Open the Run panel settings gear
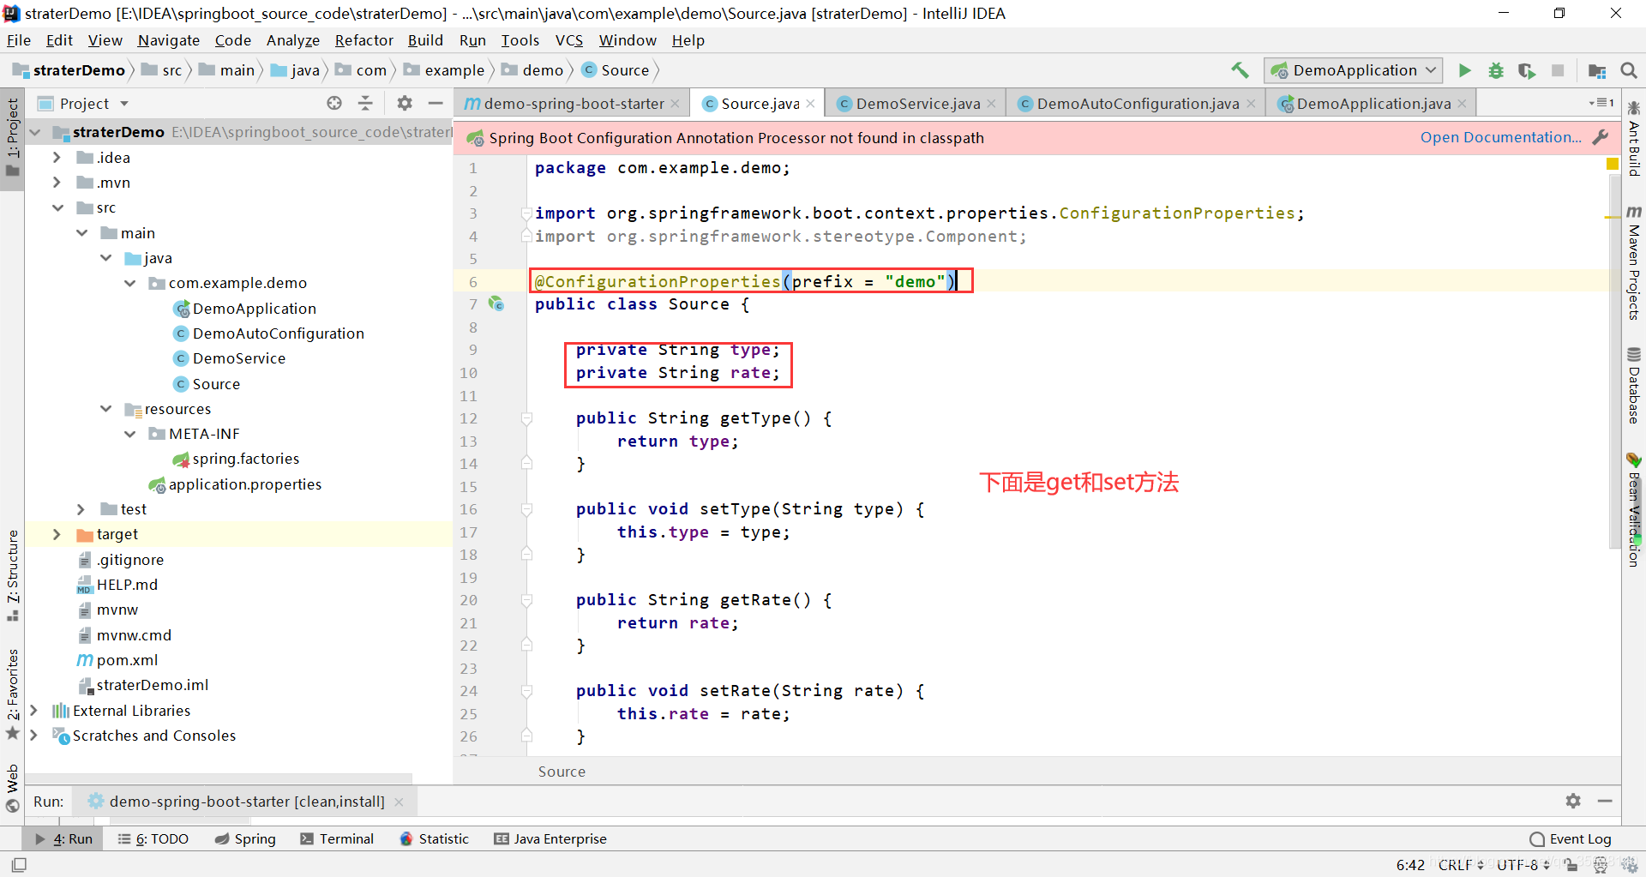 (x=1573, y=801)
